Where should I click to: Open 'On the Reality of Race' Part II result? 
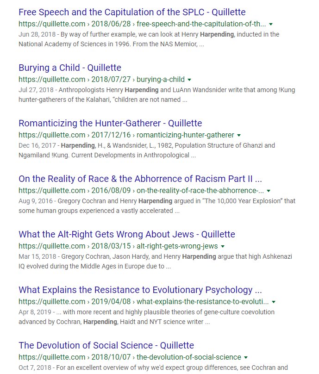point(140,179)
